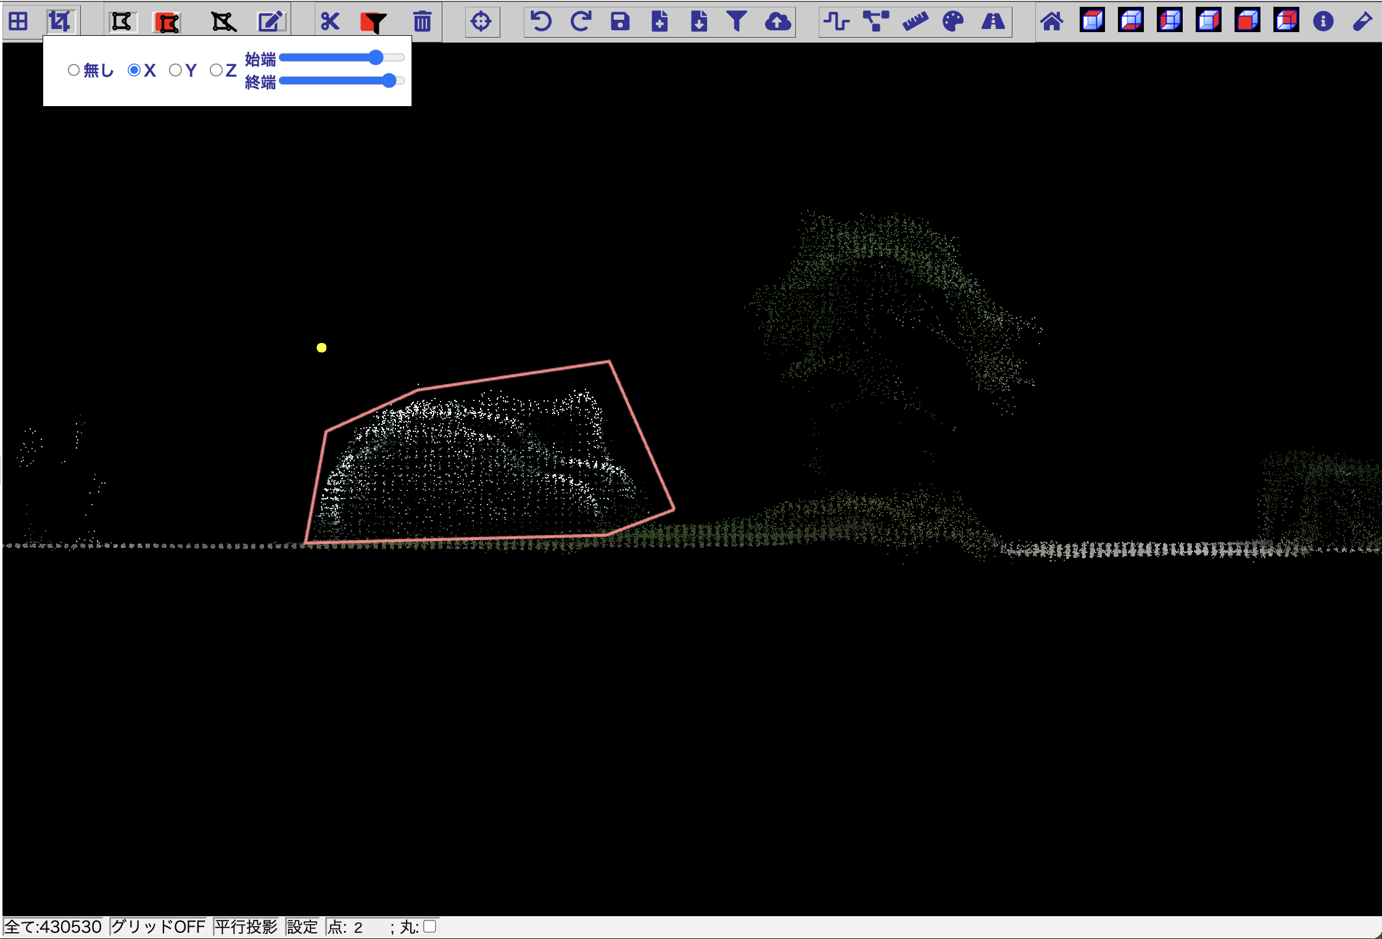This screenshot has height=939, width=1382.
Task: Click the trash delete icon
Action: (422, 22)
